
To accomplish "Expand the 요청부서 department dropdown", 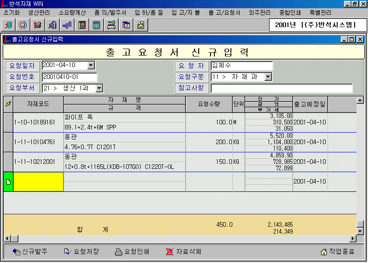I will click(99, 88).
